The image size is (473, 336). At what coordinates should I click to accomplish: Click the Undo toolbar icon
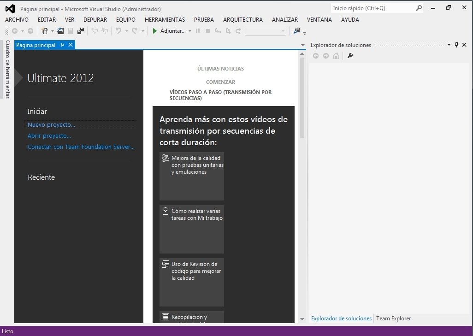coord(118,31)
